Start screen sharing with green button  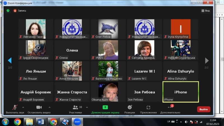pos(105,109)
